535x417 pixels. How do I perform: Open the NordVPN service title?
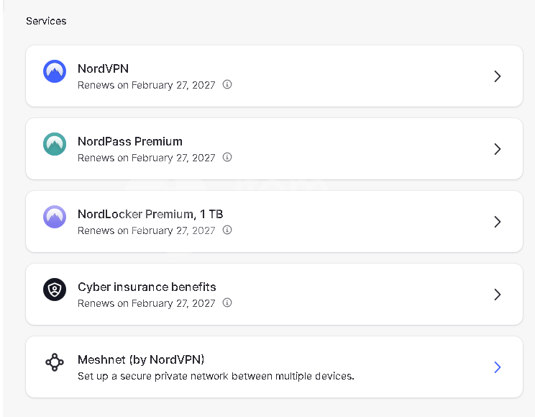103,68
